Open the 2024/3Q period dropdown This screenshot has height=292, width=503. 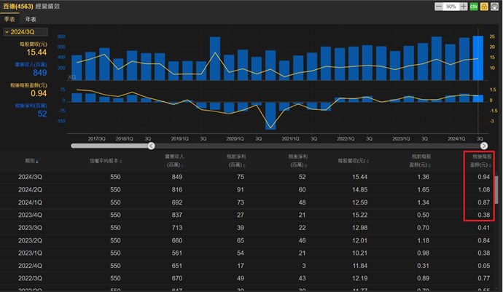tap(26, 32)
